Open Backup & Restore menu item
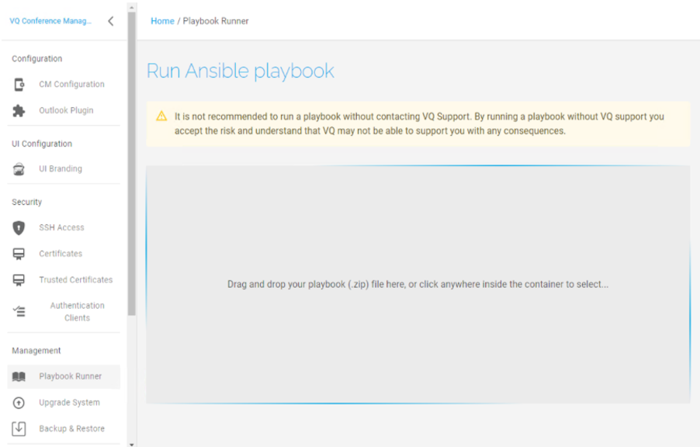700x447 pixels. tap(64, 428)
